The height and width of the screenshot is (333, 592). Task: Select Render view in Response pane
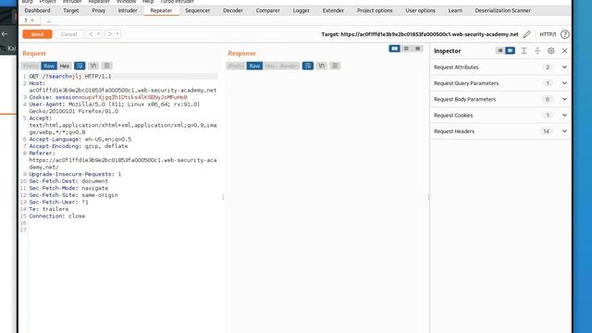[289, 66]
